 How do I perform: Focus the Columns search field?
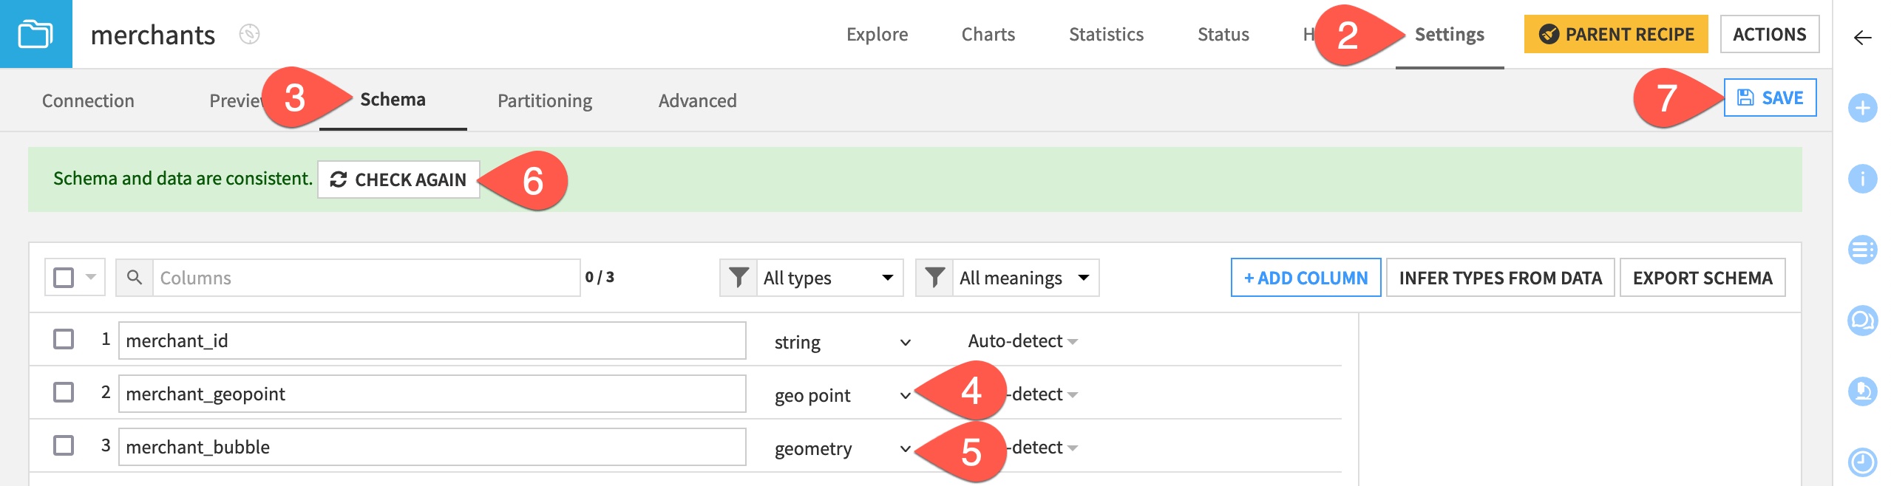coord(366,278)
